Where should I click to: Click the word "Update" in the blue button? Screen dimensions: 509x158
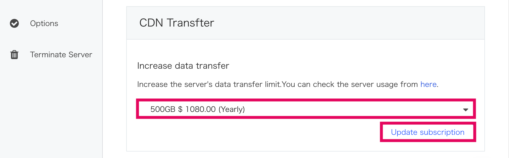tap(404, 132)
